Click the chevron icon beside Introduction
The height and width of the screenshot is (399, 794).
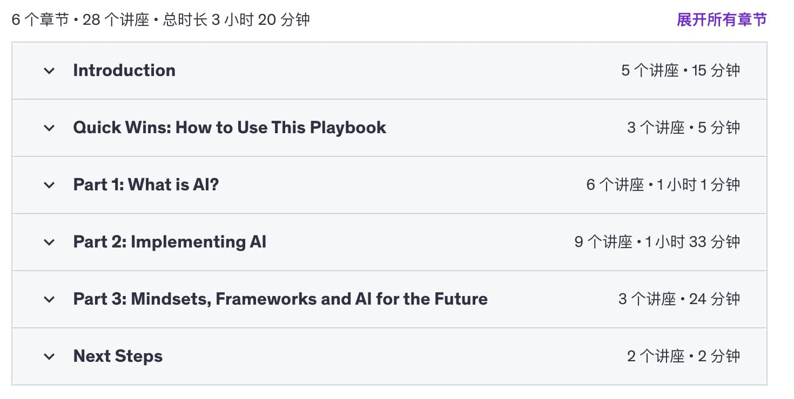pos(49,71)
